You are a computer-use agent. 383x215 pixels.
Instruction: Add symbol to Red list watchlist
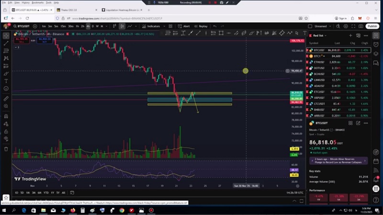(x=350, y=36)
